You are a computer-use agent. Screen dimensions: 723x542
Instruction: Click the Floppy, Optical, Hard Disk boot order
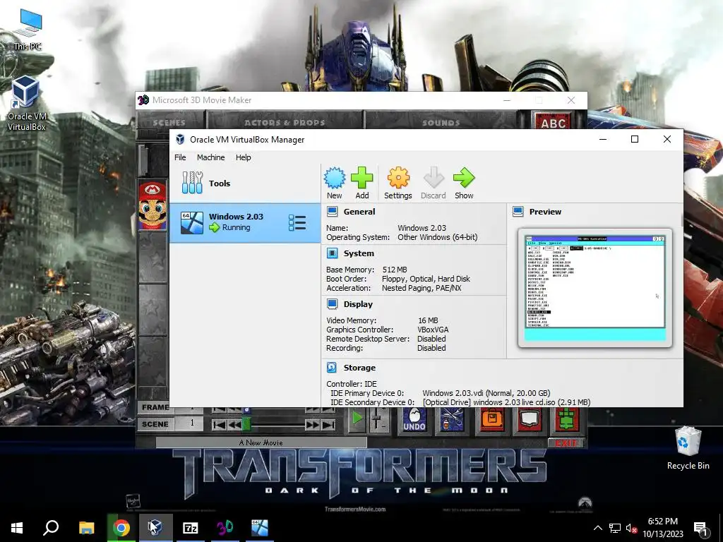pos(426,279)
